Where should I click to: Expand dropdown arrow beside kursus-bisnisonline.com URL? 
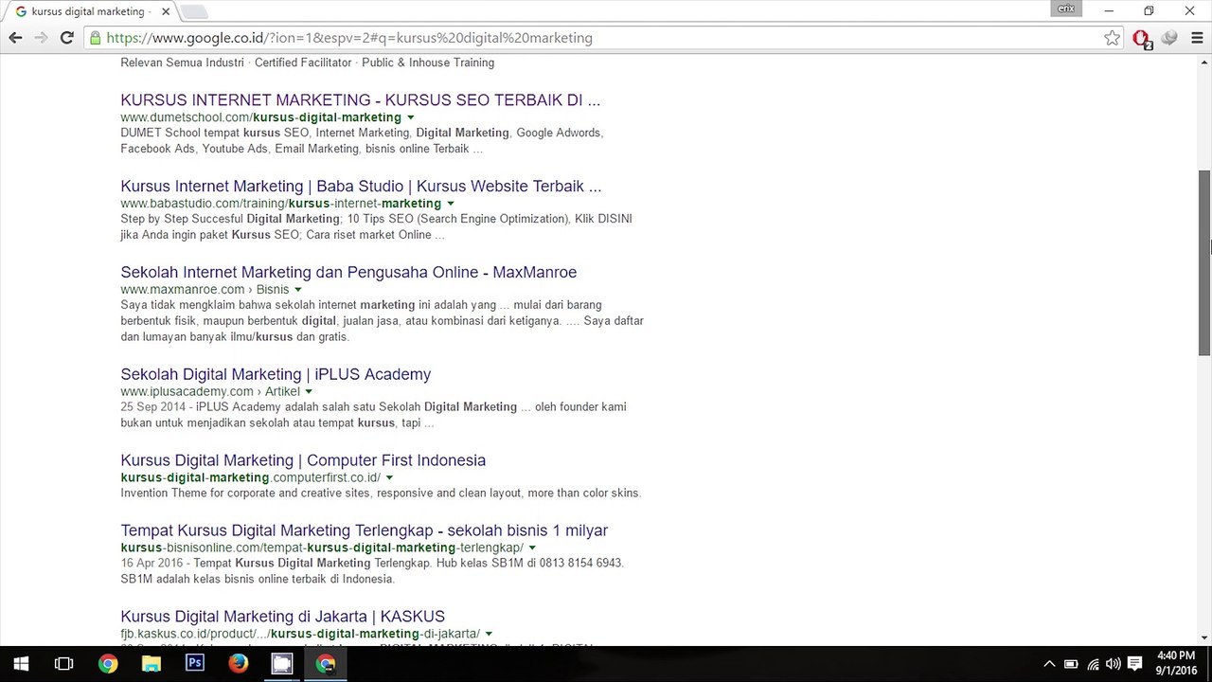[x=532, y=548]
